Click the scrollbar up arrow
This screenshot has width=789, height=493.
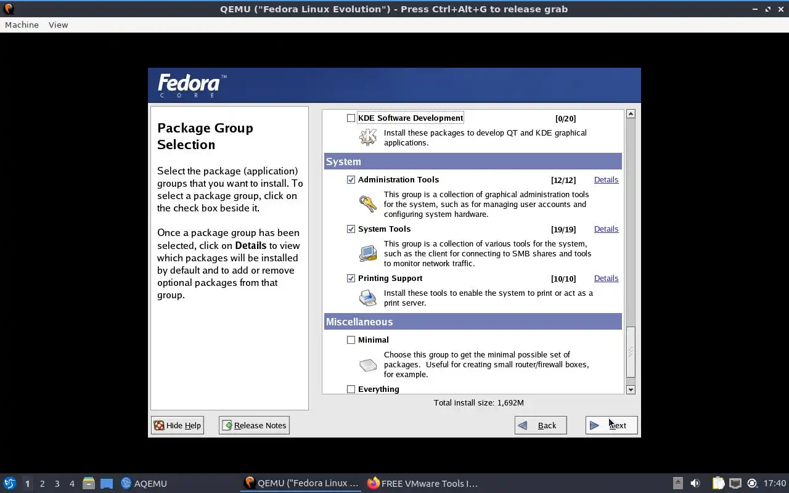pyautogui.click(x=631, y=114)
